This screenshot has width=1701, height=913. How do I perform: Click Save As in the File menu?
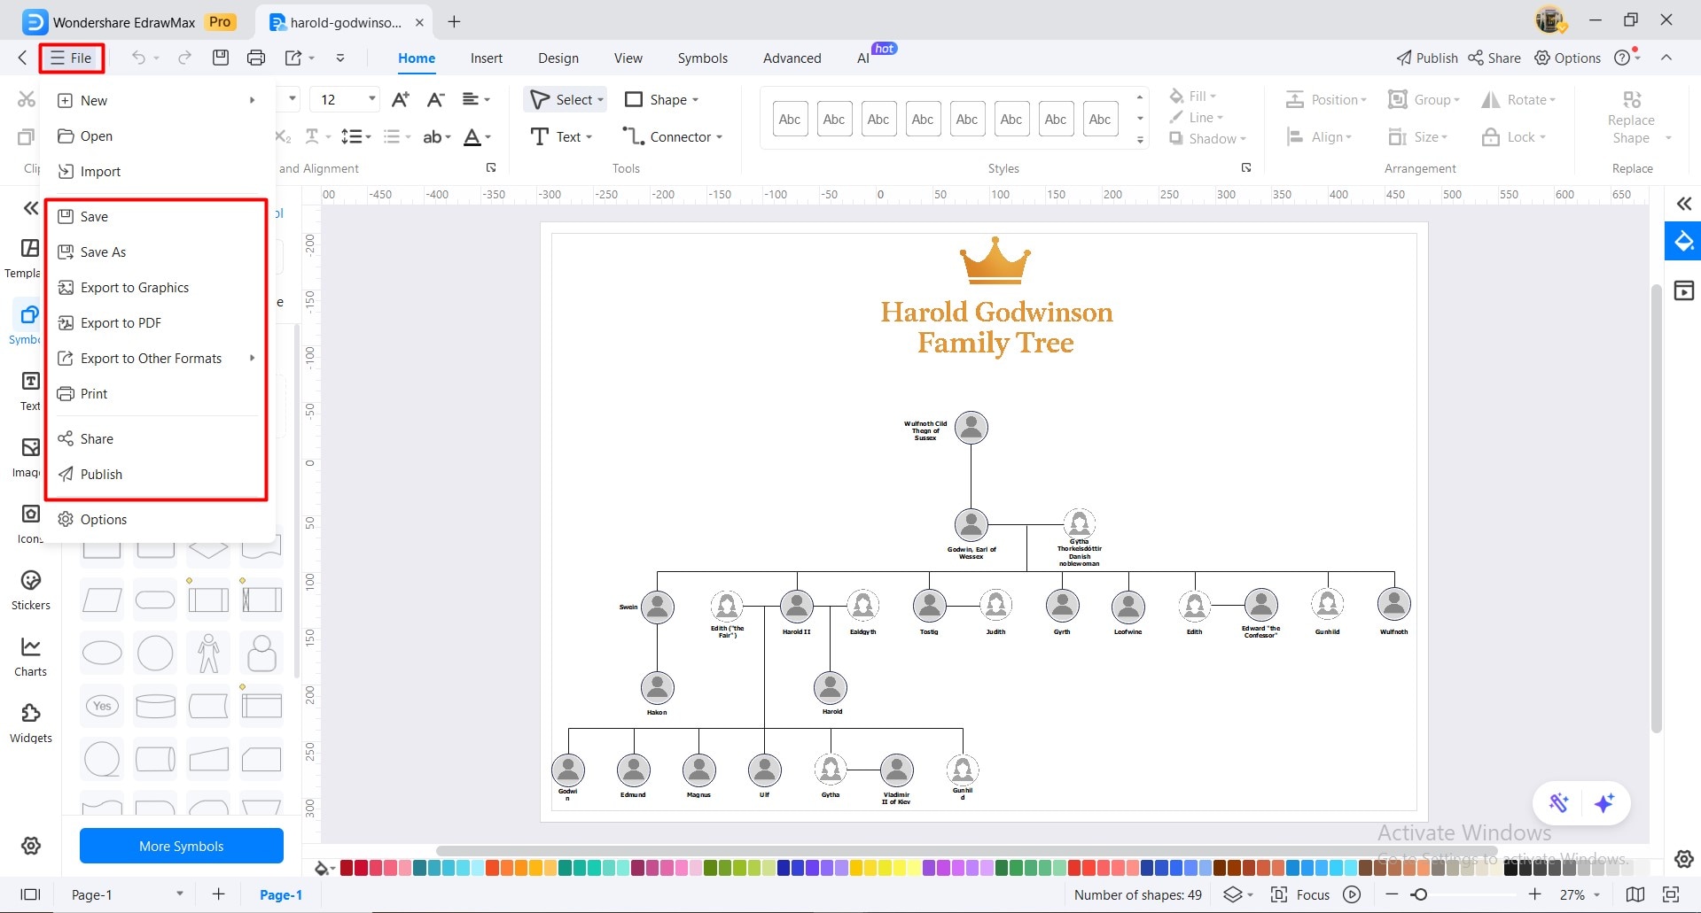point(104,251)
